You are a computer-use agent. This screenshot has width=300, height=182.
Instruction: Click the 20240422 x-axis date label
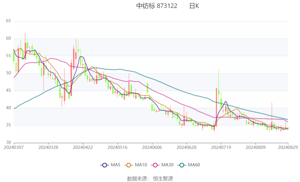[83, 147]
